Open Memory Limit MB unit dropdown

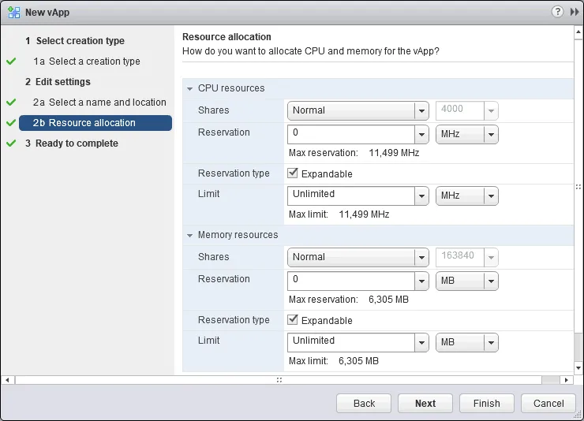coord(491,343)
